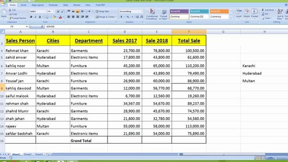
Task: Click the Increase Indent icon
Action: pos(87,17)
